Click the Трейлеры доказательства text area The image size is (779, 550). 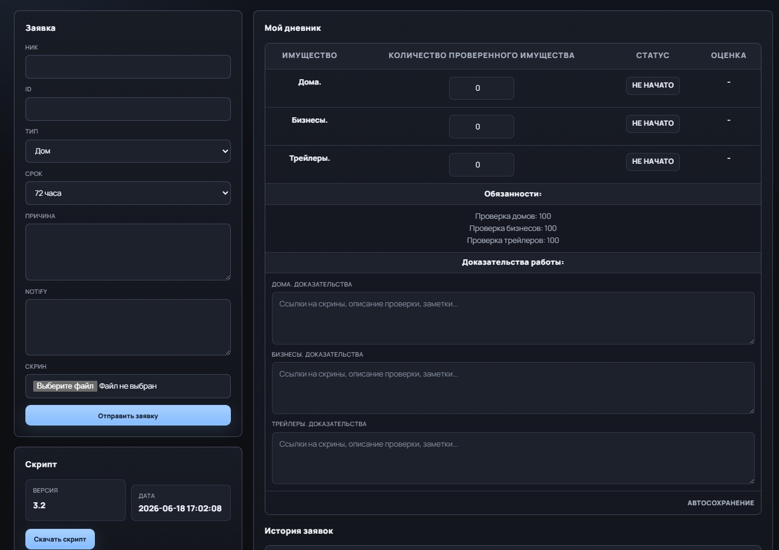tap(513, 458)
